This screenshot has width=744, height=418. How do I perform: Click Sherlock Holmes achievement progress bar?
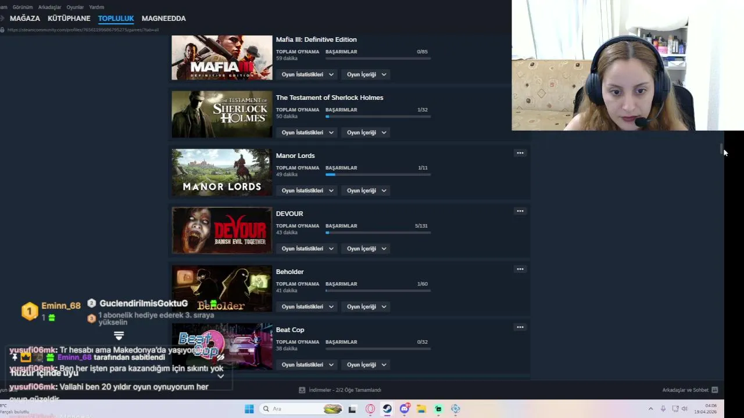378,117
